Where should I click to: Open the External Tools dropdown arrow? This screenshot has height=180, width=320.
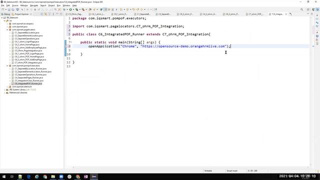tap(86, 9)
